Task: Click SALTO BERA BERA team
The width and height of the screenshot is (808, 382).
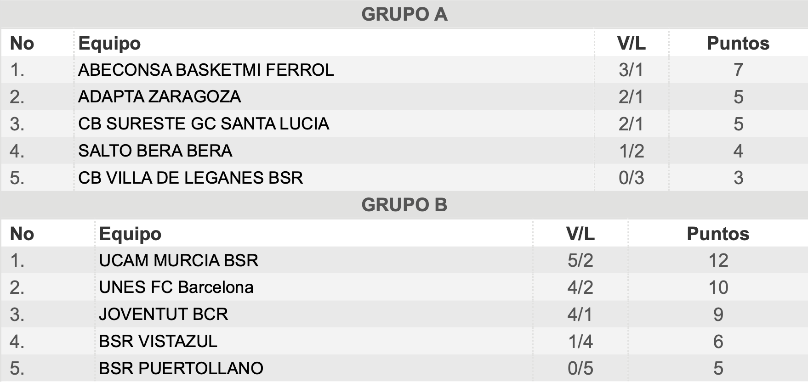Action: tap(155, 151)
